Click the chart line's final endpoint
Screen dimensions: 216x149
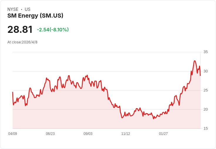click(200, 75)
